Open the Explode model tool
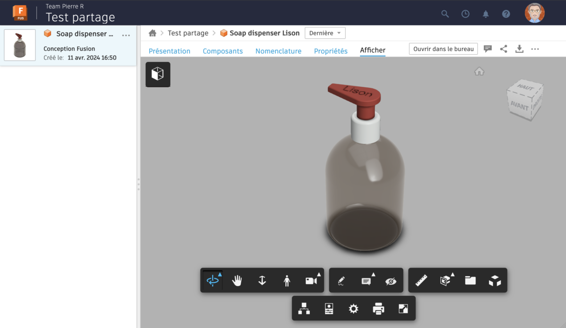 pos(494,280)
